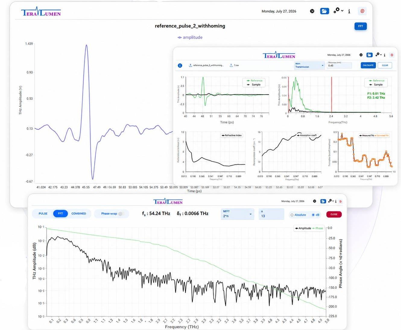Open the blue folder icon in the main pulse window
The image size is (401, 330).
point(324,11)
